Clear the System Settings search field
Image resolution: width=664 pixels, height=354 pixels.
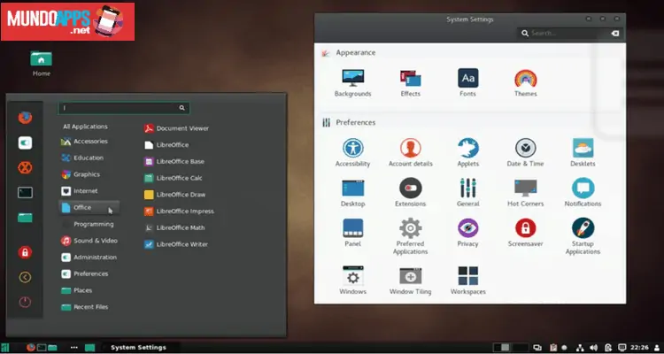(615, 33)
